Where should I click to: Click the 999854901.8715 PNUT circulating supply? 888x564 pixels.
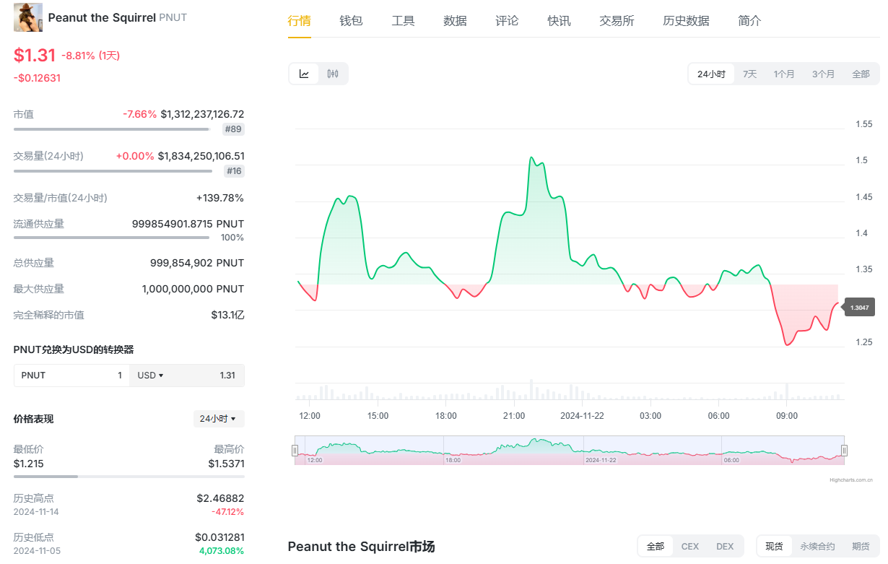pos(188,224)
